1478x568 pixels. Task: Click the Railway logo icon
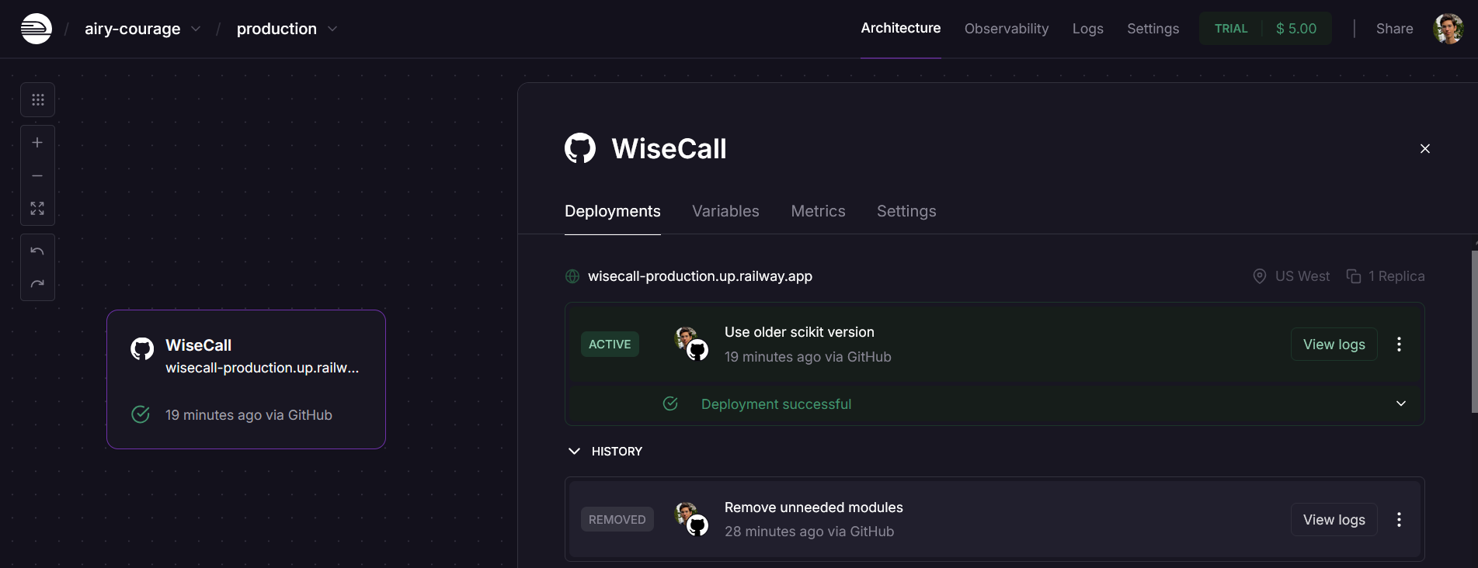pos(36,29)
